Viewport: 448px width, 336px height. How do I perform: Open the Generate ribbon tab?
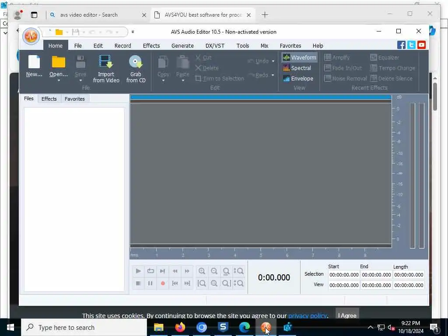(182, 45)
